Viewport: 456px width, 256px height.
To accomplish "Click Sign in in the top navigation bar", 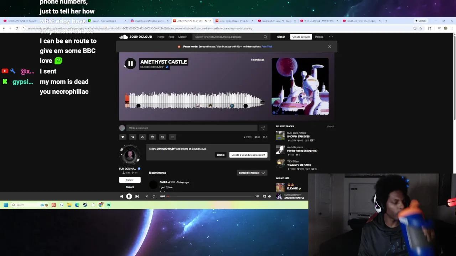I will [281, 37].
